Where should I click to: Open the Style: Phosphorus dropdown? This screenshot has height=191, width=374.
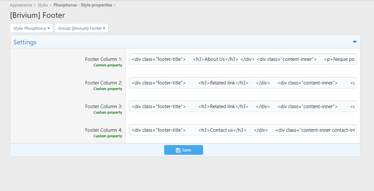31,28
